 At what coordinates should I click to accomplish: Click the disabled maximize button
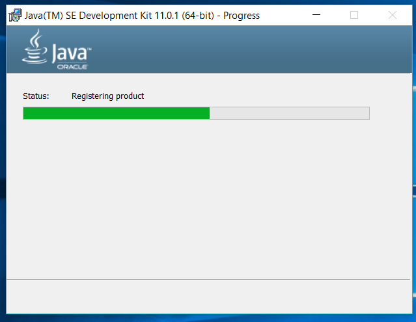[x=354, y=15]
